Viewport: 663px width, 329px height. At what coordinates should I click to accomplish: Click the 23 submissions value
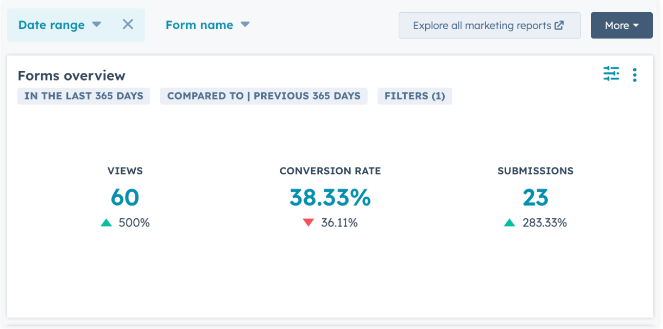click(535, 198)
